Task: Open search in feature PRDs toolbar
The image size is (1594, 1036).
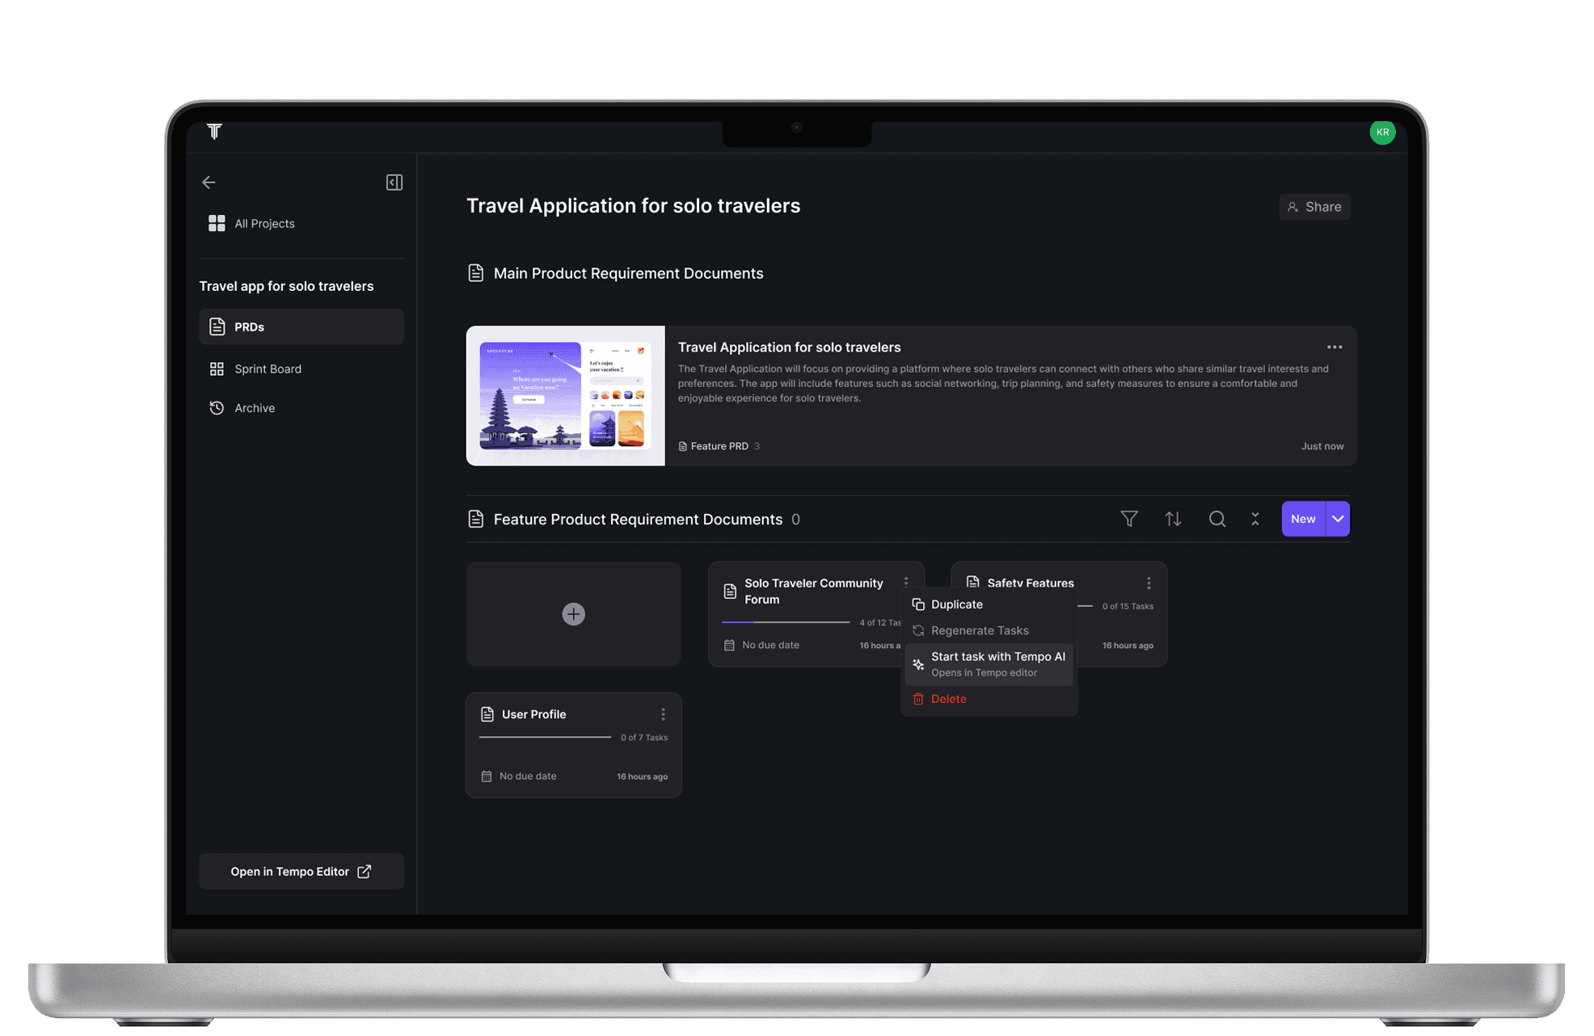Action: [x=1217, y=519]
